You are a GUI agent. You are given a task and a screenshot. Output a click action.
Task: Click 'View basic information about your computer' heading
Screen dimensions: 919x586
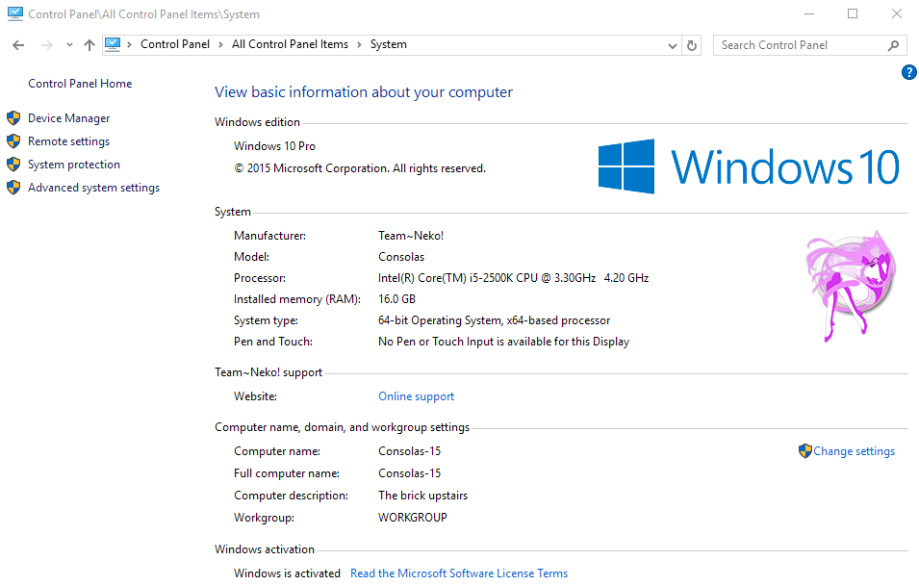tap(364, 92)
